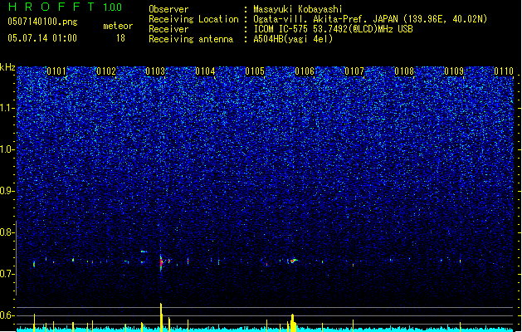The height and width of the screenshot is (332, 522).
Task: Click the meteor count label
Action: (x=118, y=26)
